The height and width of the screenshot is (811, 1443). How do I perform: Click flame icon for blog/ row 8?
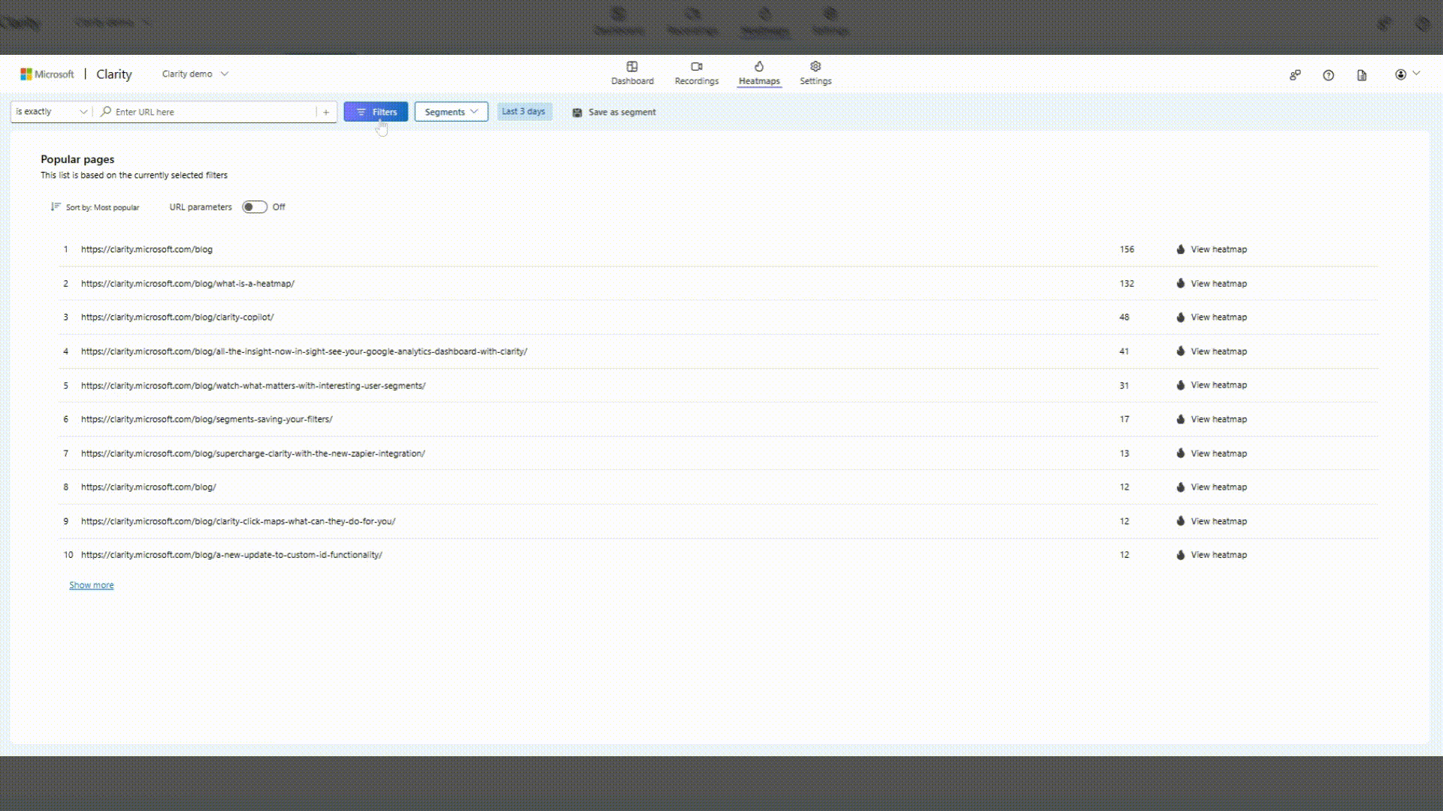point(1181,487)
